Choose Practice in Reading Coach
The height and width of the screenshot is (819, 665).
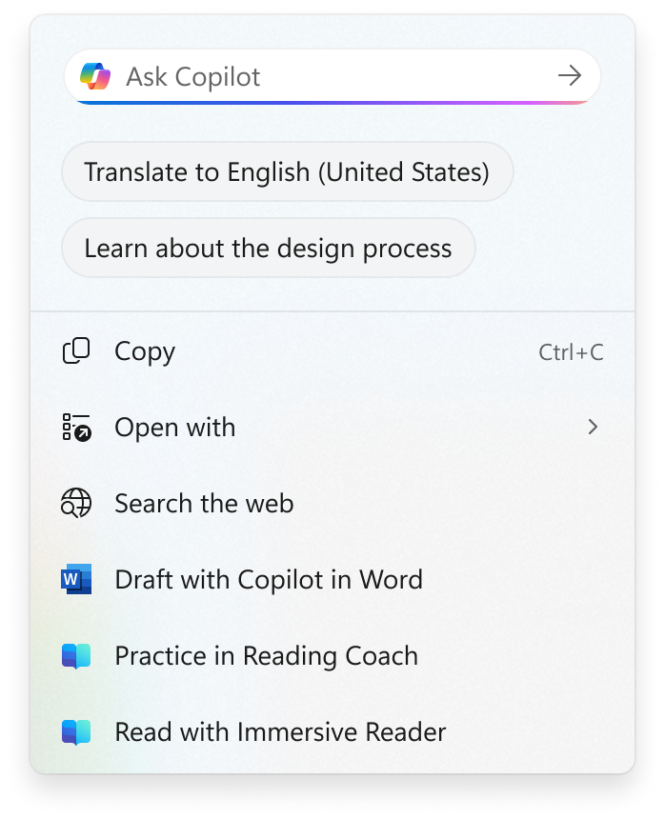coord(266,656)
